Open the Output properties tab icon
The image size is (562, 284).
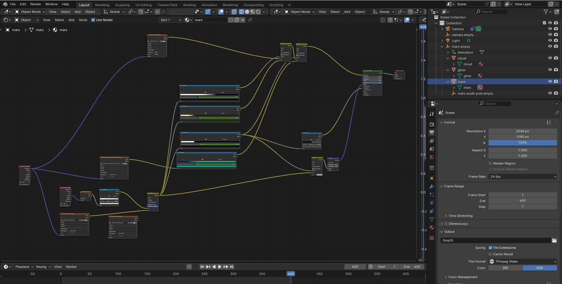pos(432,133)
